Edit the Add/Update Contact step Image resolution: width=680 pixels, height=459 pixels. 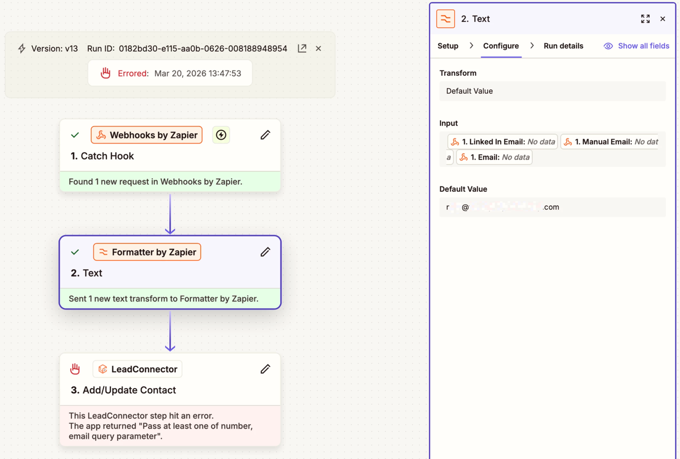point(265,369)
